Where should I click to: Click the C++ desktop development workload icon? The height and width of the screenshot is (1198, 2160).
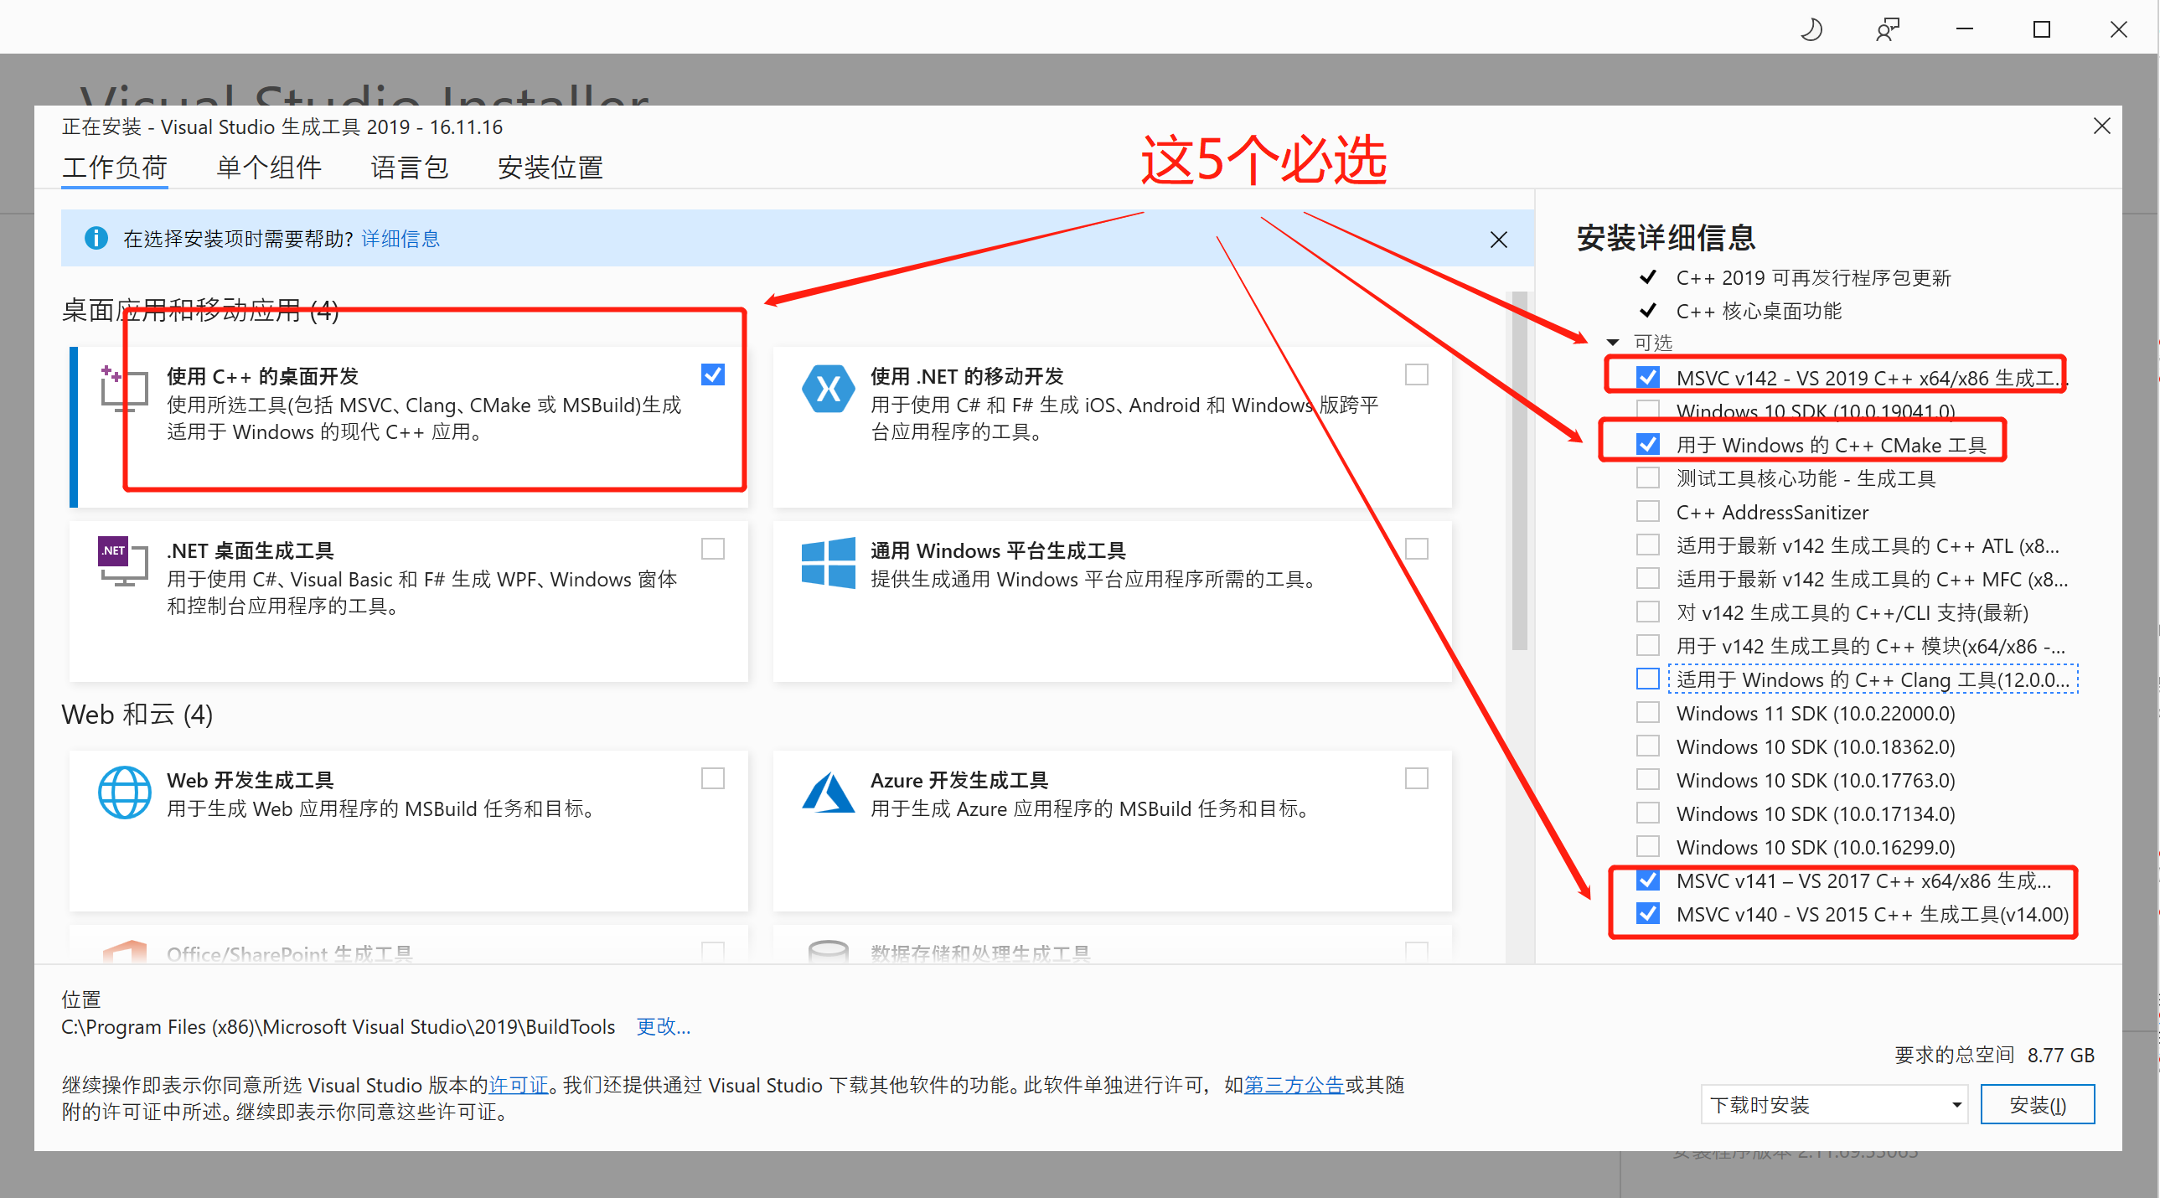(123, 390)
